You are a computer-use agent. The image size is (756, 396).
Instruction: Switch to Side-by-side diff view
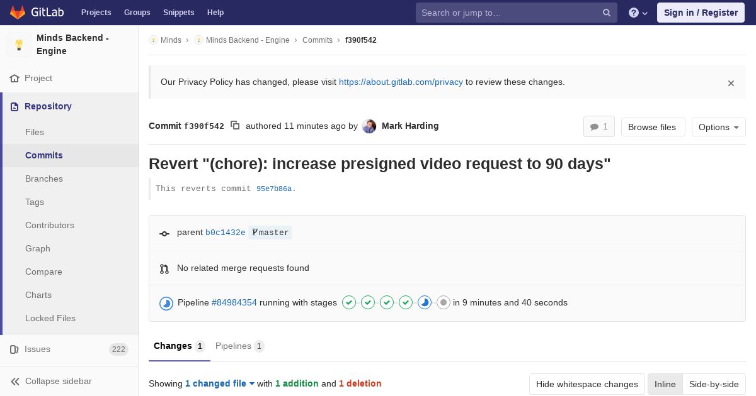pyautogui.click(x=714, y=384)
